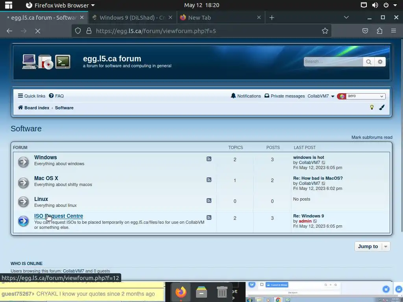Image resolution: width=403 pixels, height=302 pixels.
Task: Click the Windows forum arrow icon
Action: (23, 162)
